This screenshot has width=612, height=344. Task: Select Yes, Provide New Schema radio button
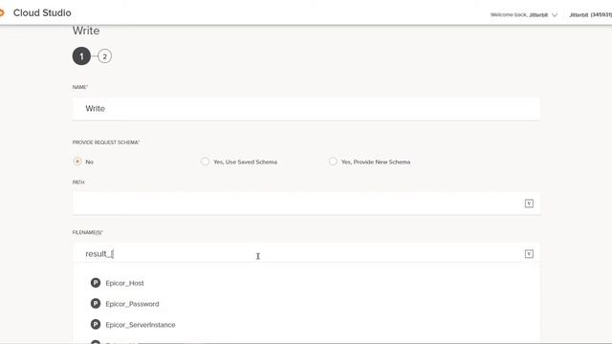[333, 161]
